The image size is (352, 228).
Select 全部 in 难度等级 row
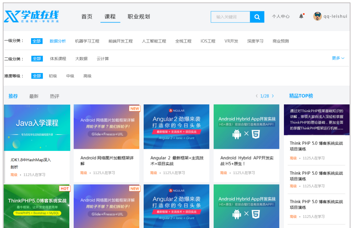pyautogui.click(x=37, y=76)
